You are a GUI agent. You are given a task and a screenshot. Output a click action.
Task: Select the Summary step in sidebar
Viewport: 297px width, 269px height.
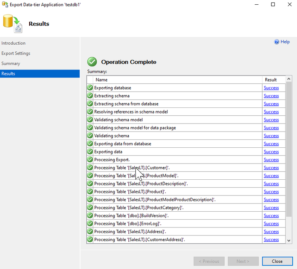[x=11, y=64]
